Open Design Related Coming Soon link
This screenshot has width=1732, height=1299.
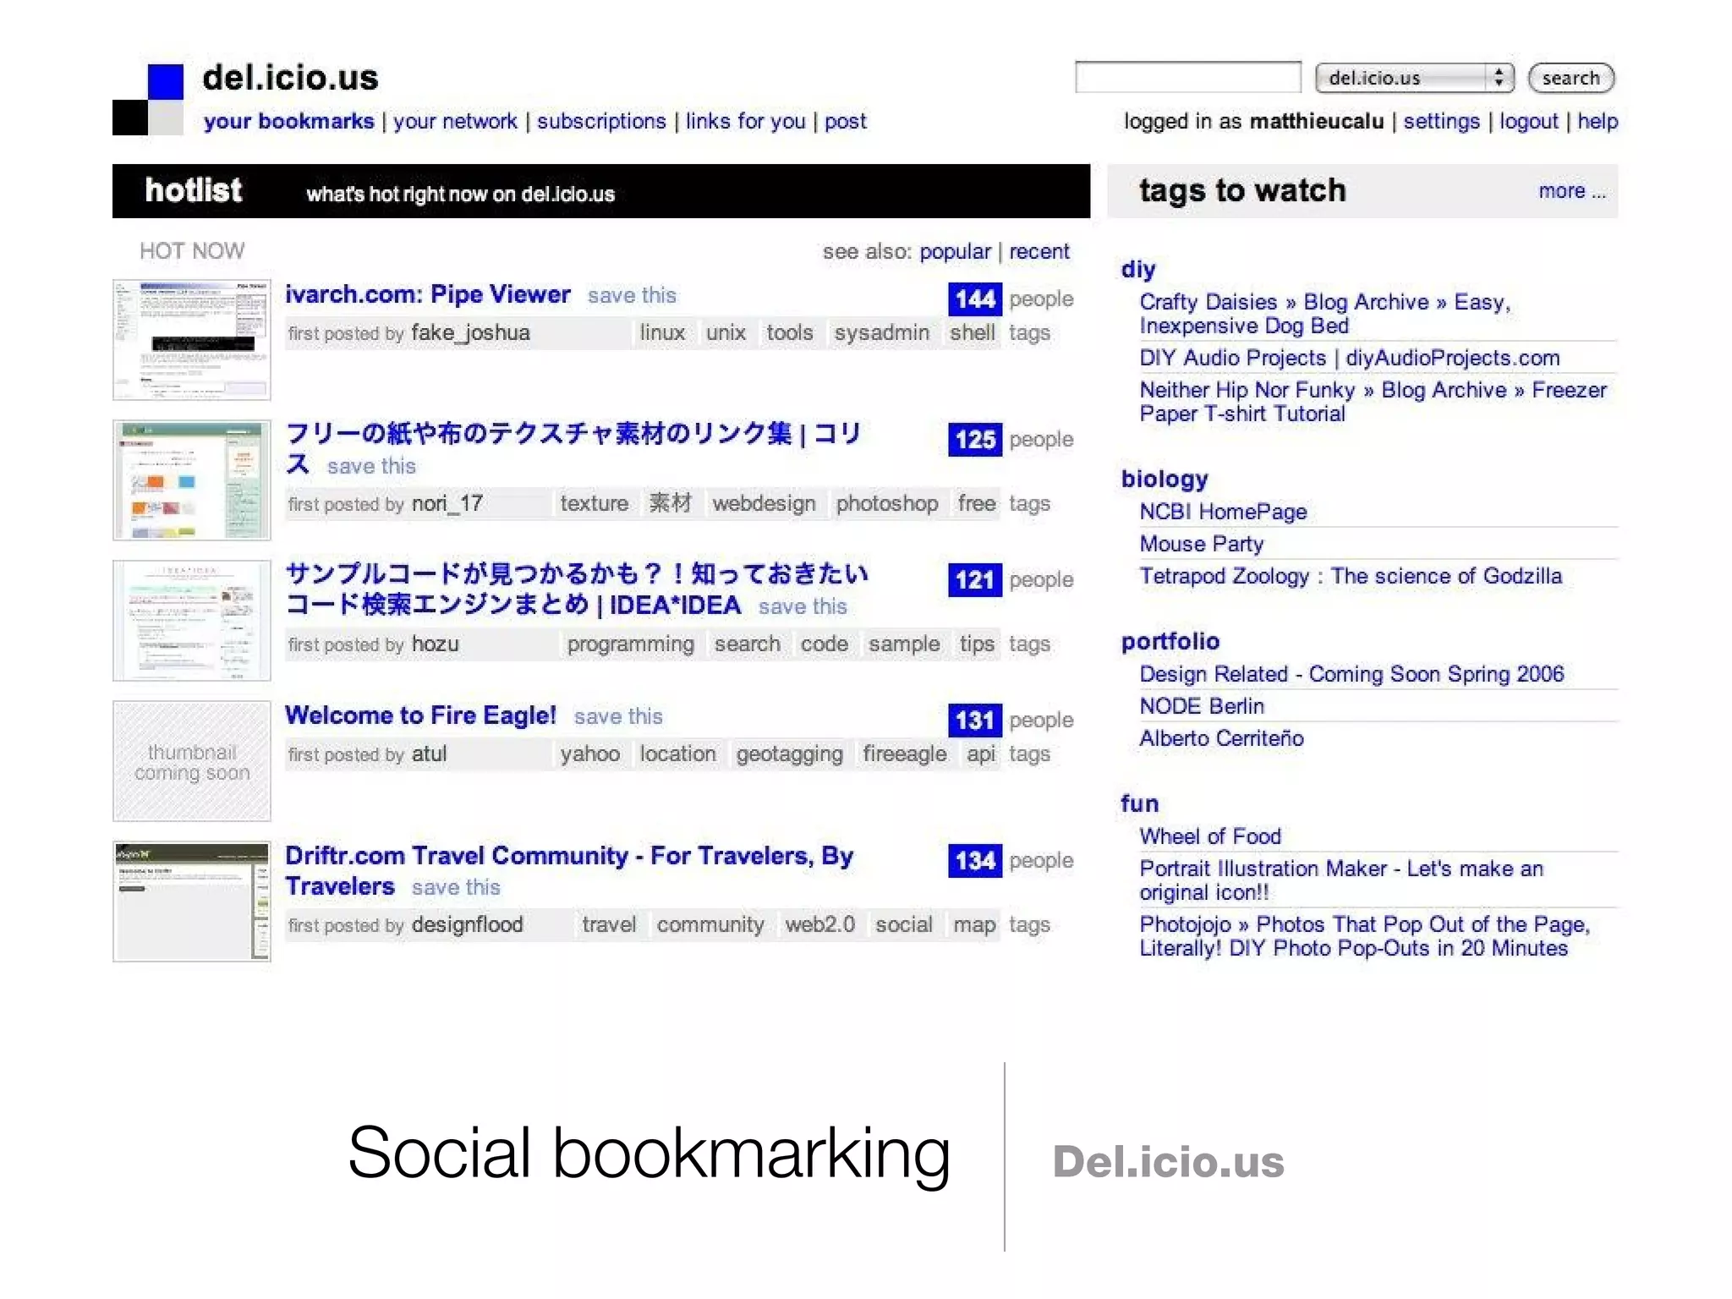pos(1351,674)
